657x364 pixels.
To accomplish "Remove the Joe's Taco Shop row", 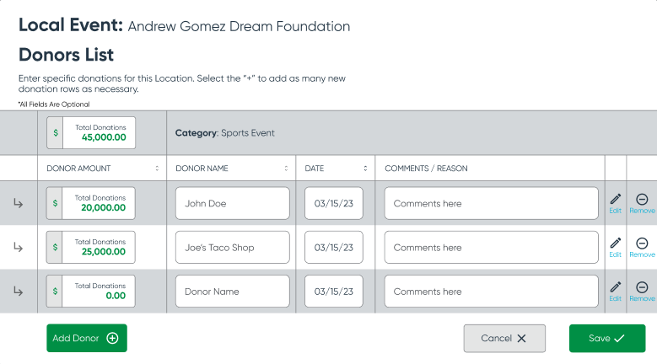I will pyautogui.click(x=642, y=246).
